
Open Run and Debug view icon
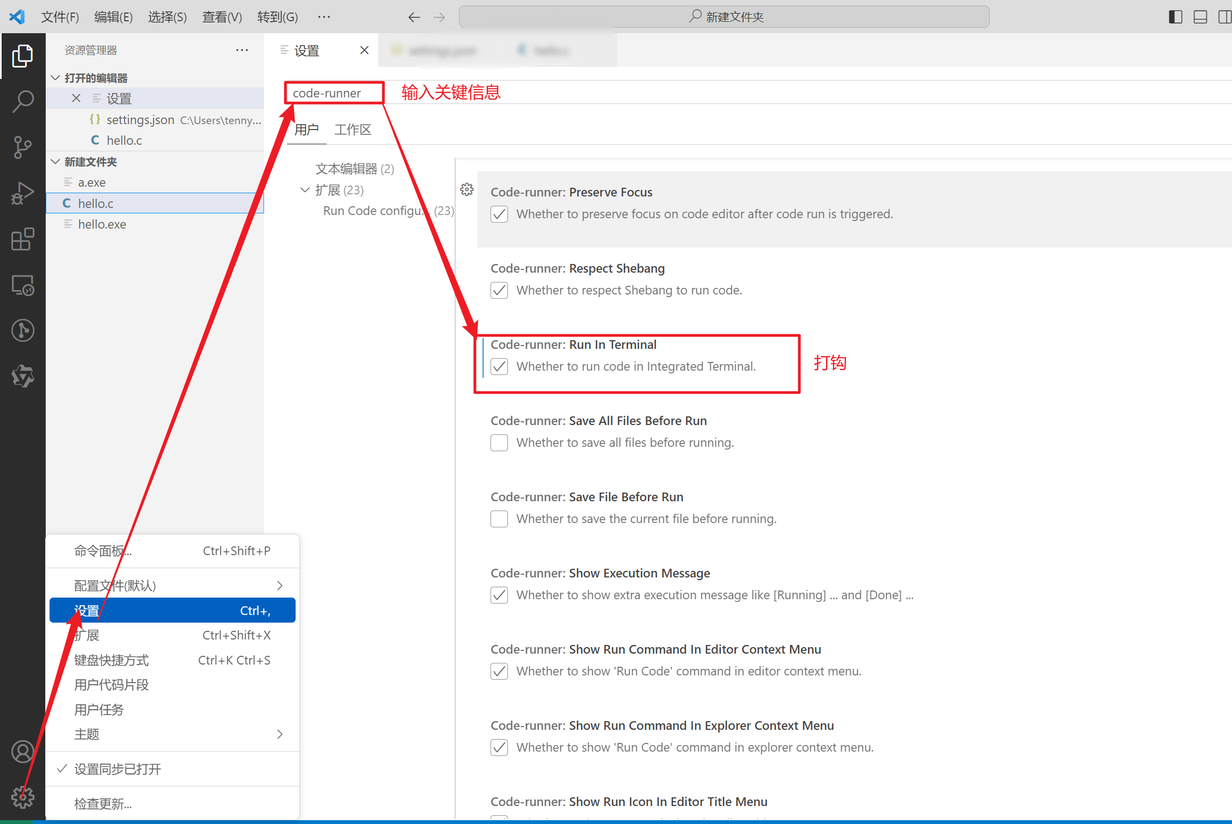(x=23, y=193)
